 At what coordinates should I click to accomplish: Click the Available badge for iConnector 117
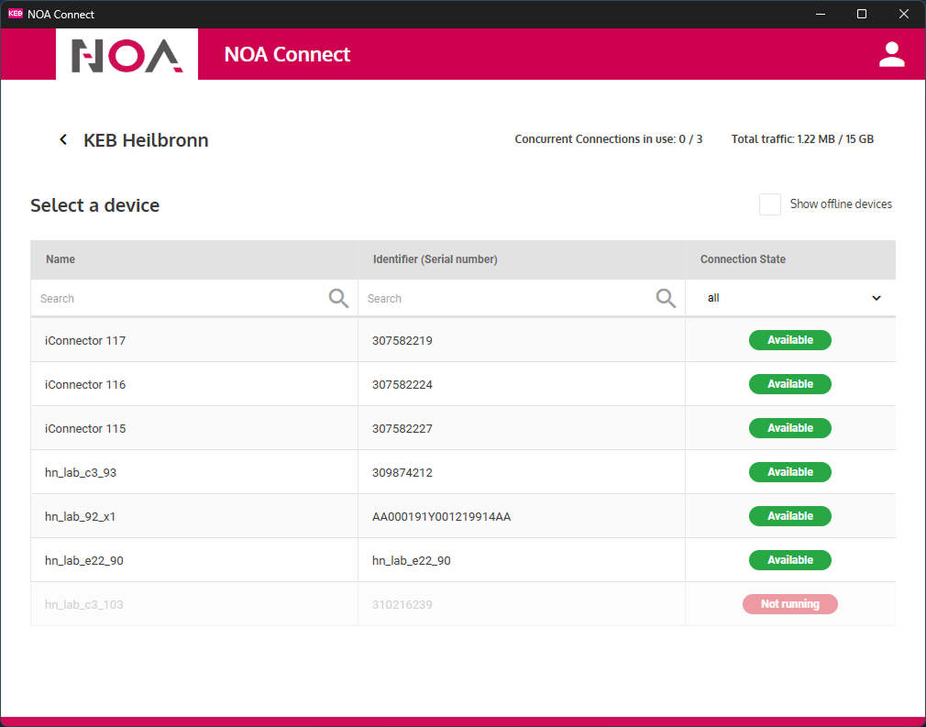point(789,340)
